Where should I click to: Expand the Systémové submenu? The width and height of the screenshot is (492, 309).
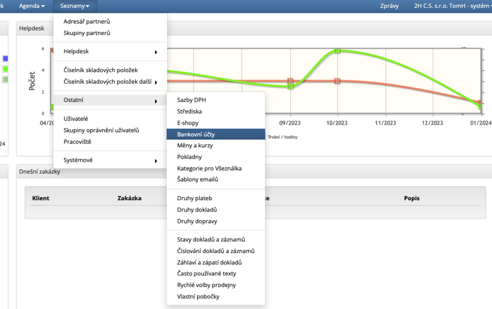pyautogui.click(x=110, y=160)
